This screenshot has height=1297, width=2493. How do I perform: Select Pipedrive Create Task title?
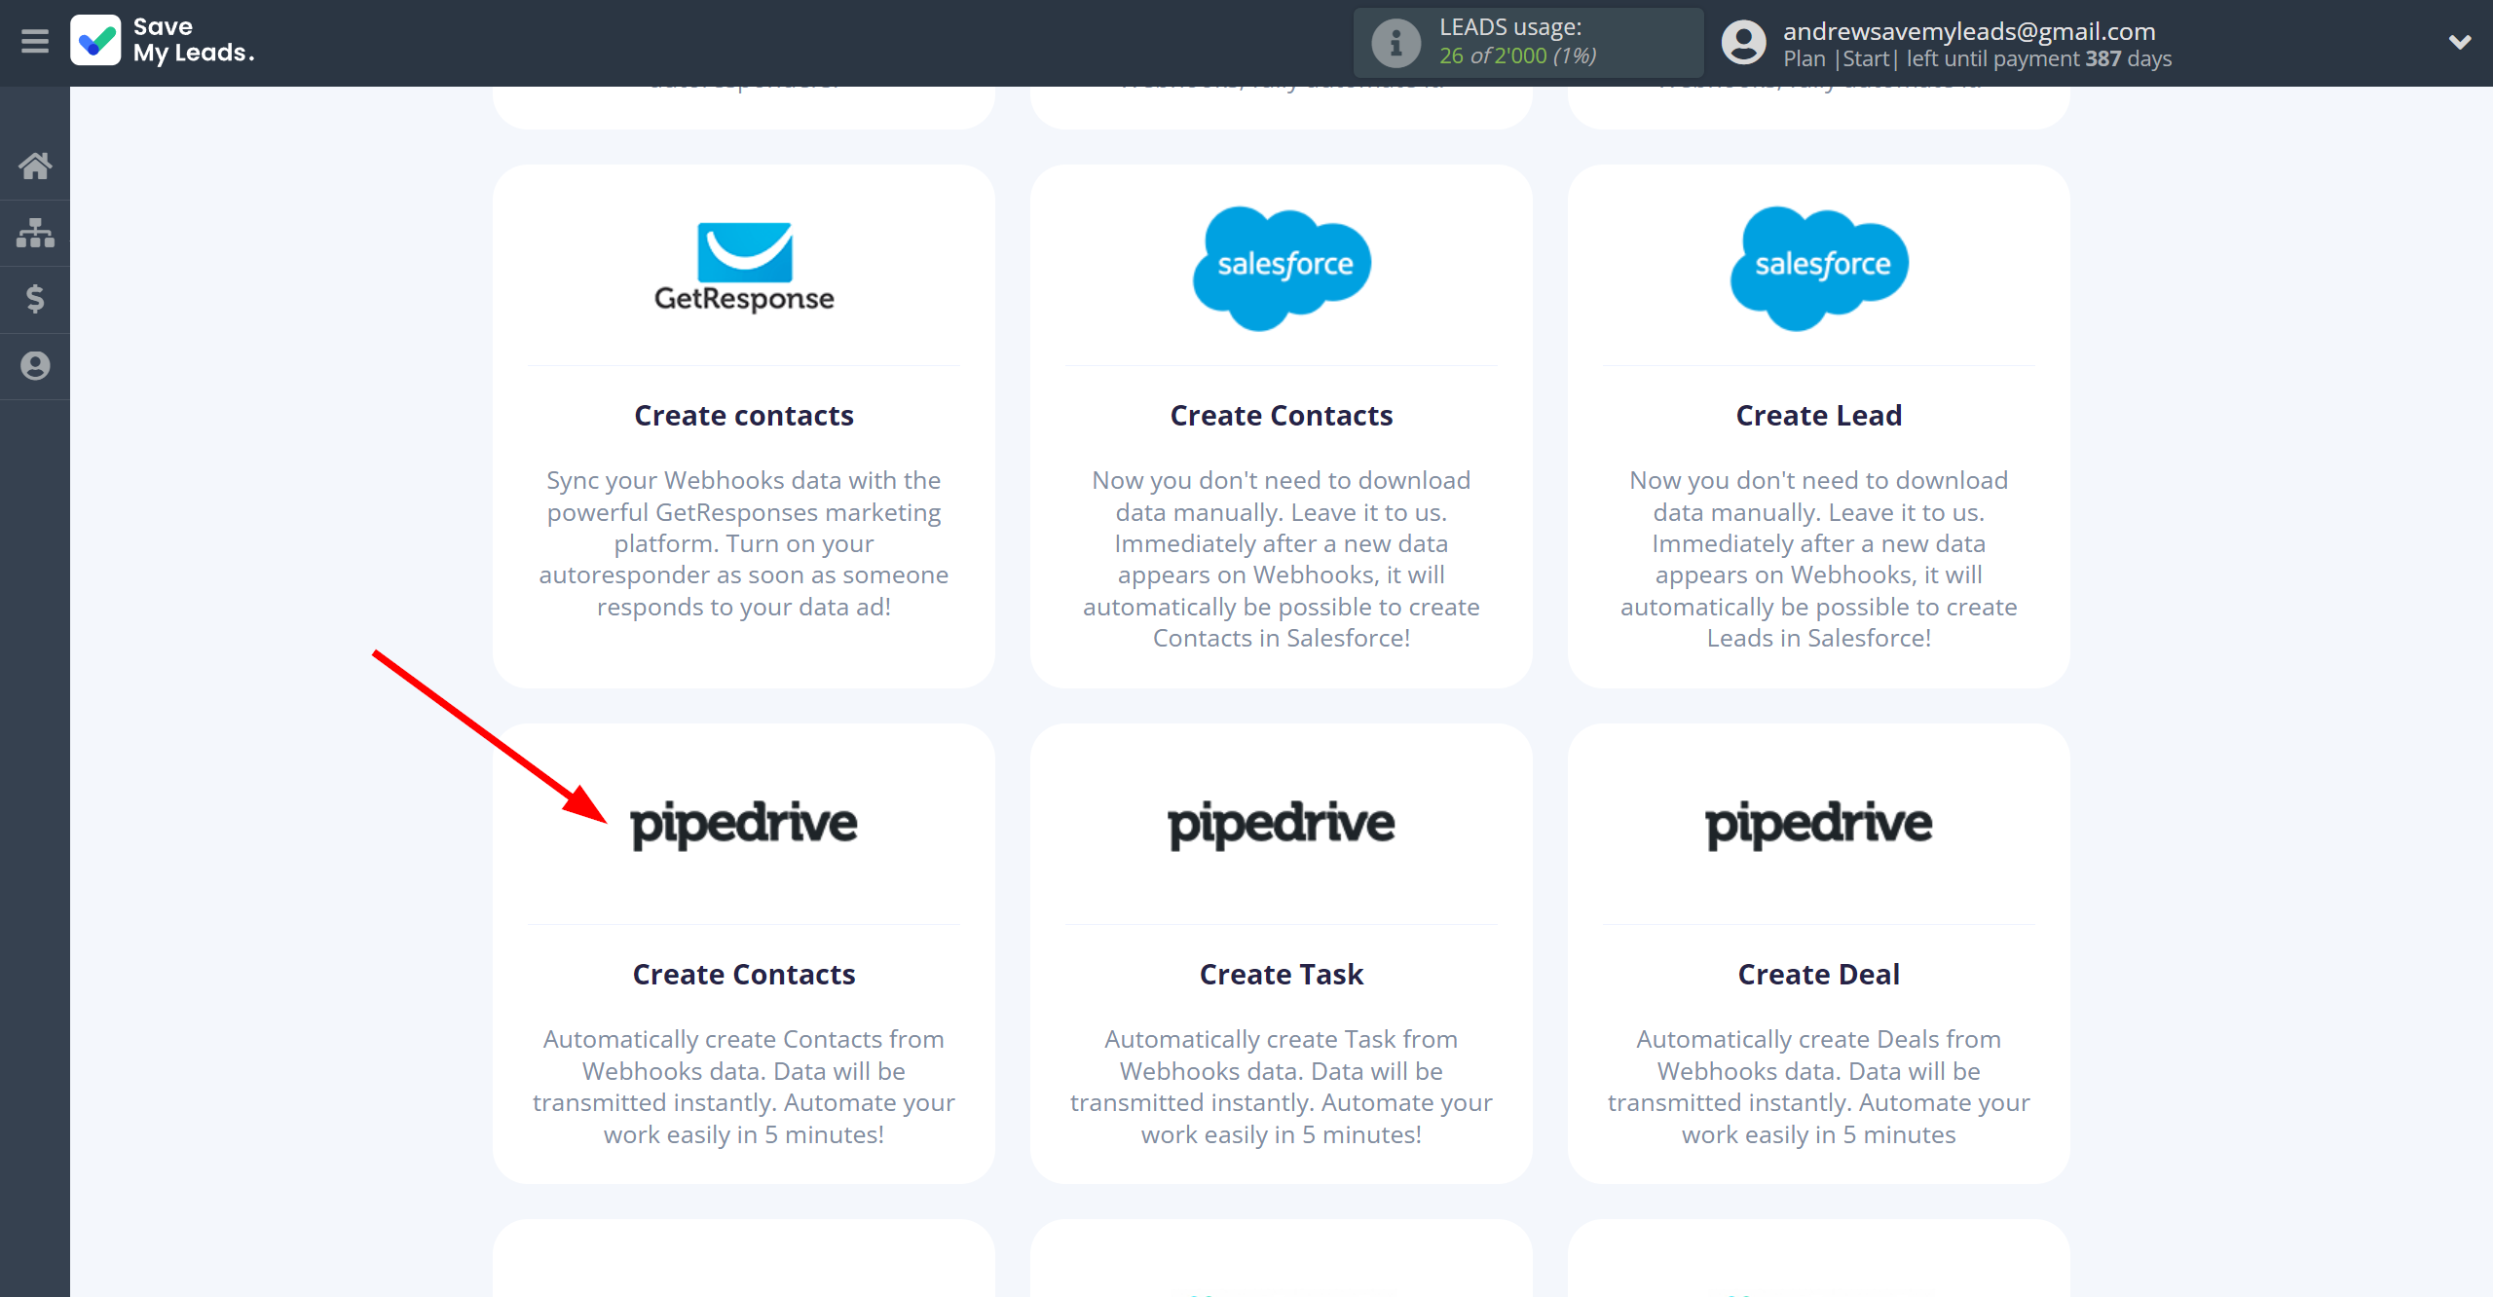[x=1282, y=975]
